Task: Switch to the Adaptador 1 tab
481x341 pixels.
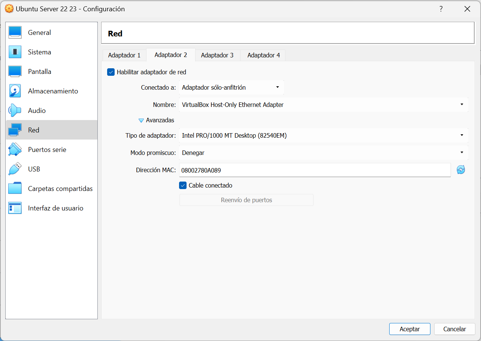Action: point(124,55)
